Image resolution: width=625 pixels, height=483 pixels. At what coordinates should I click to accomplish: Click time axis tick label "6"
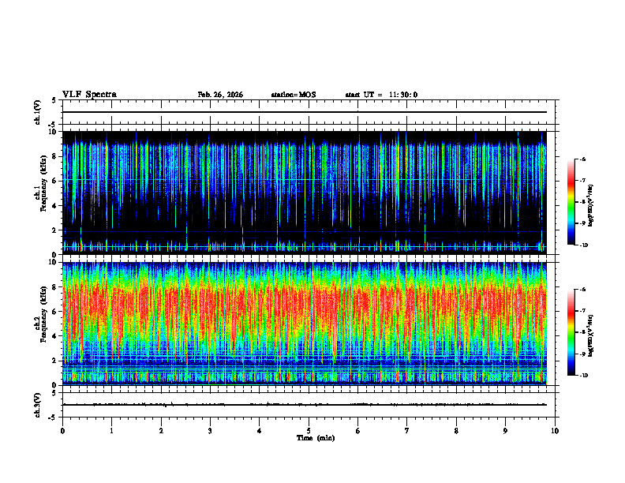point(358,431)
